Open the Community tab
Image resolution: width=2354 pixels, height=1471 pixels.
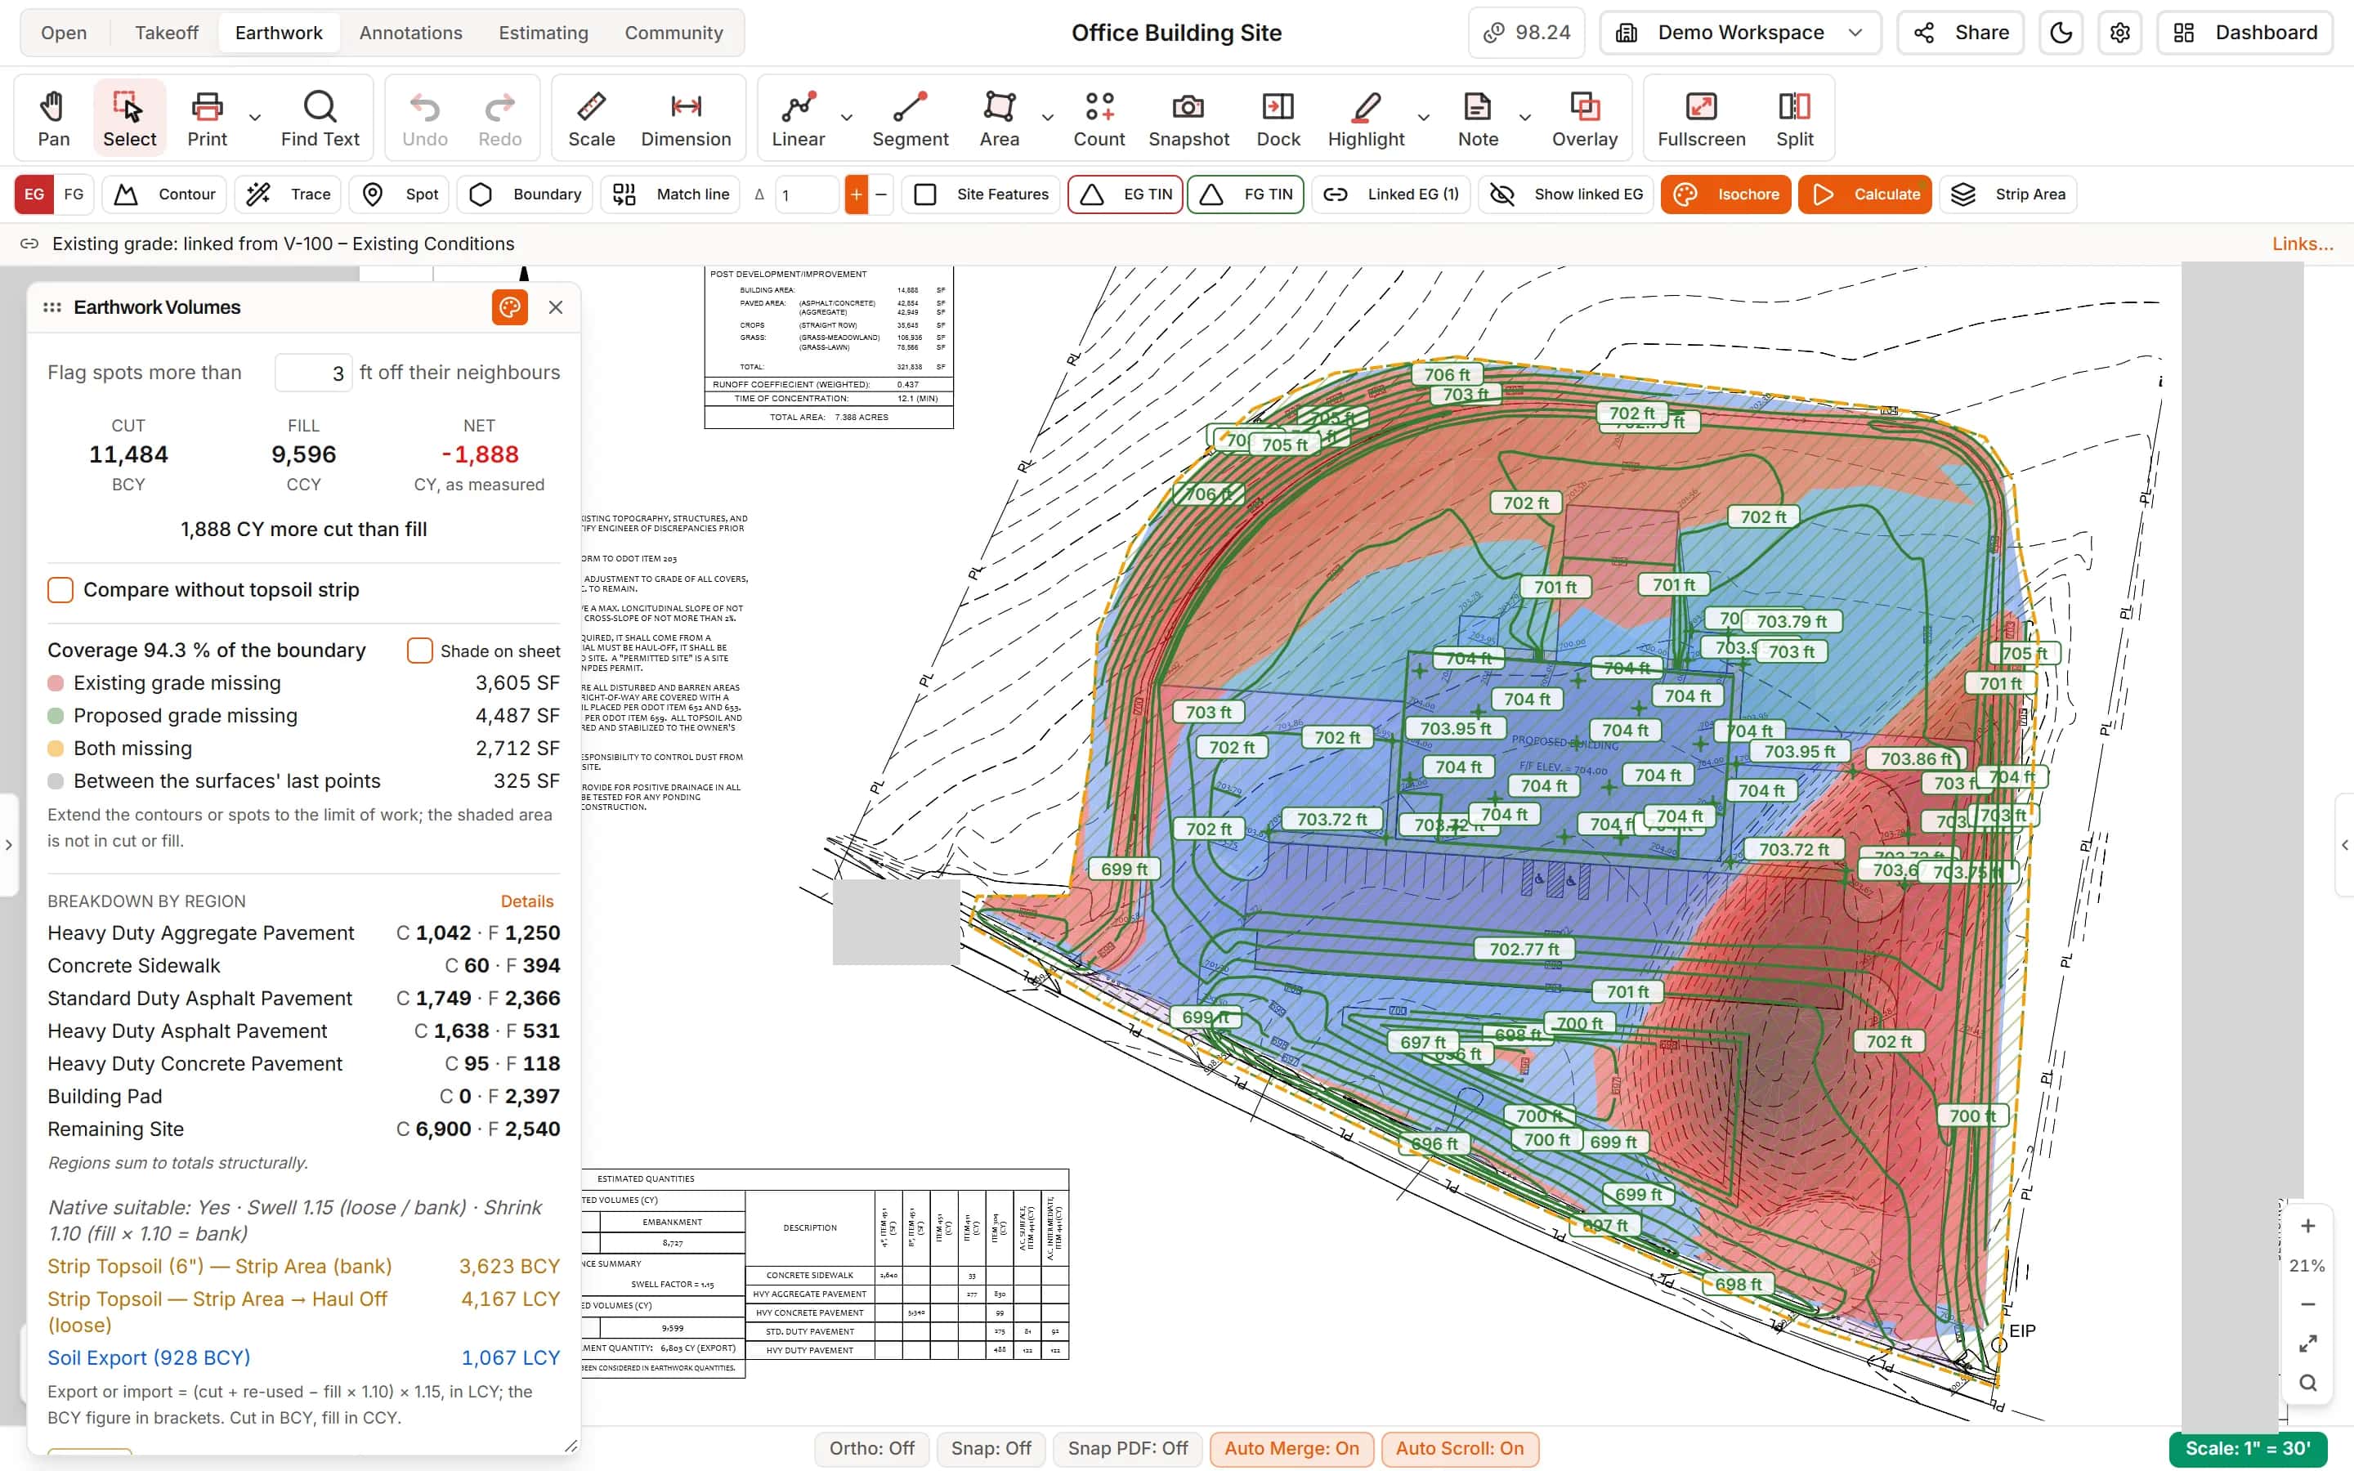(x=674, y=33)
